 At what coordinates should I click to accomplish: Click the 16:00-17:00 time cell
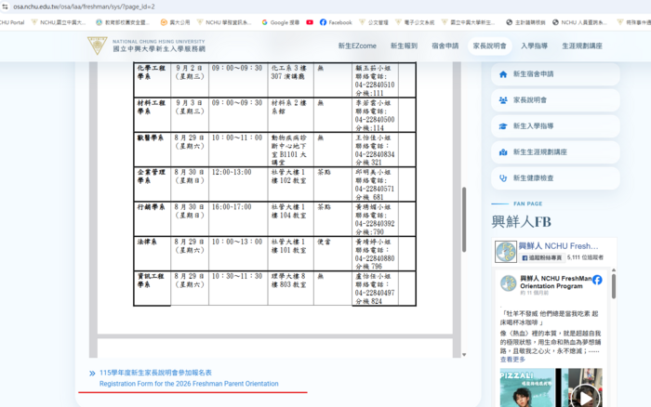tap(238, 219)
